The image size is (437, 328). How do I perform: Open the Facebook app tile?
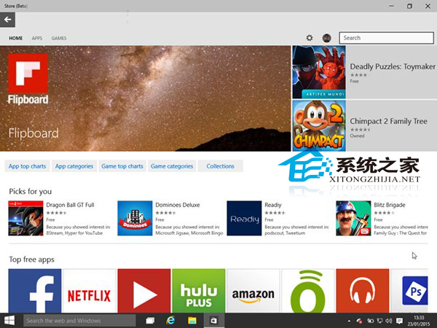(34, 292)
